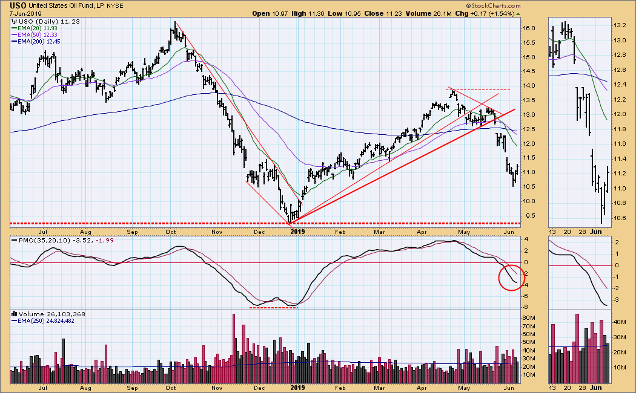Click the 15.5 price axis label

point(529,43)
